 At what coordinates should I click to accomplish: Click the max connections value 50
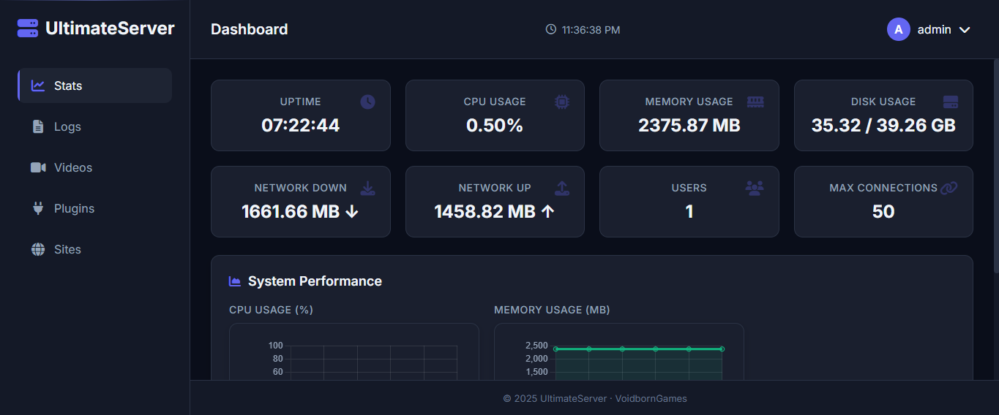(883, 212)
